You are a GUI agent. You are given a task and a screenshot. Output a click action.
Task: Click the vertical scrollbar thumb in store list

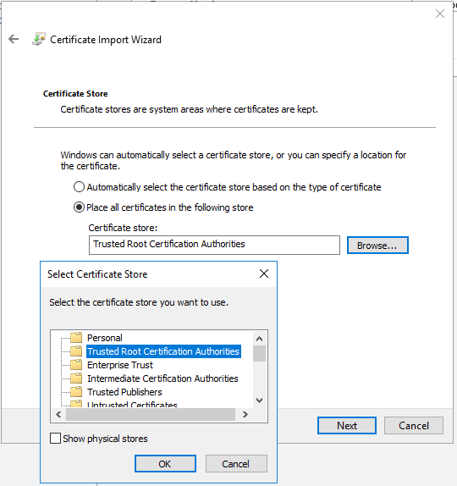[259, 353]
